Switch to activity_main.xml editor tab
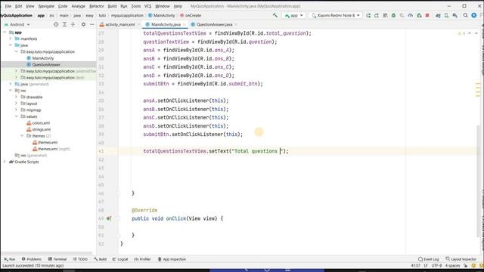The width and height of the screenshot is (484, 272). [120, 24]
